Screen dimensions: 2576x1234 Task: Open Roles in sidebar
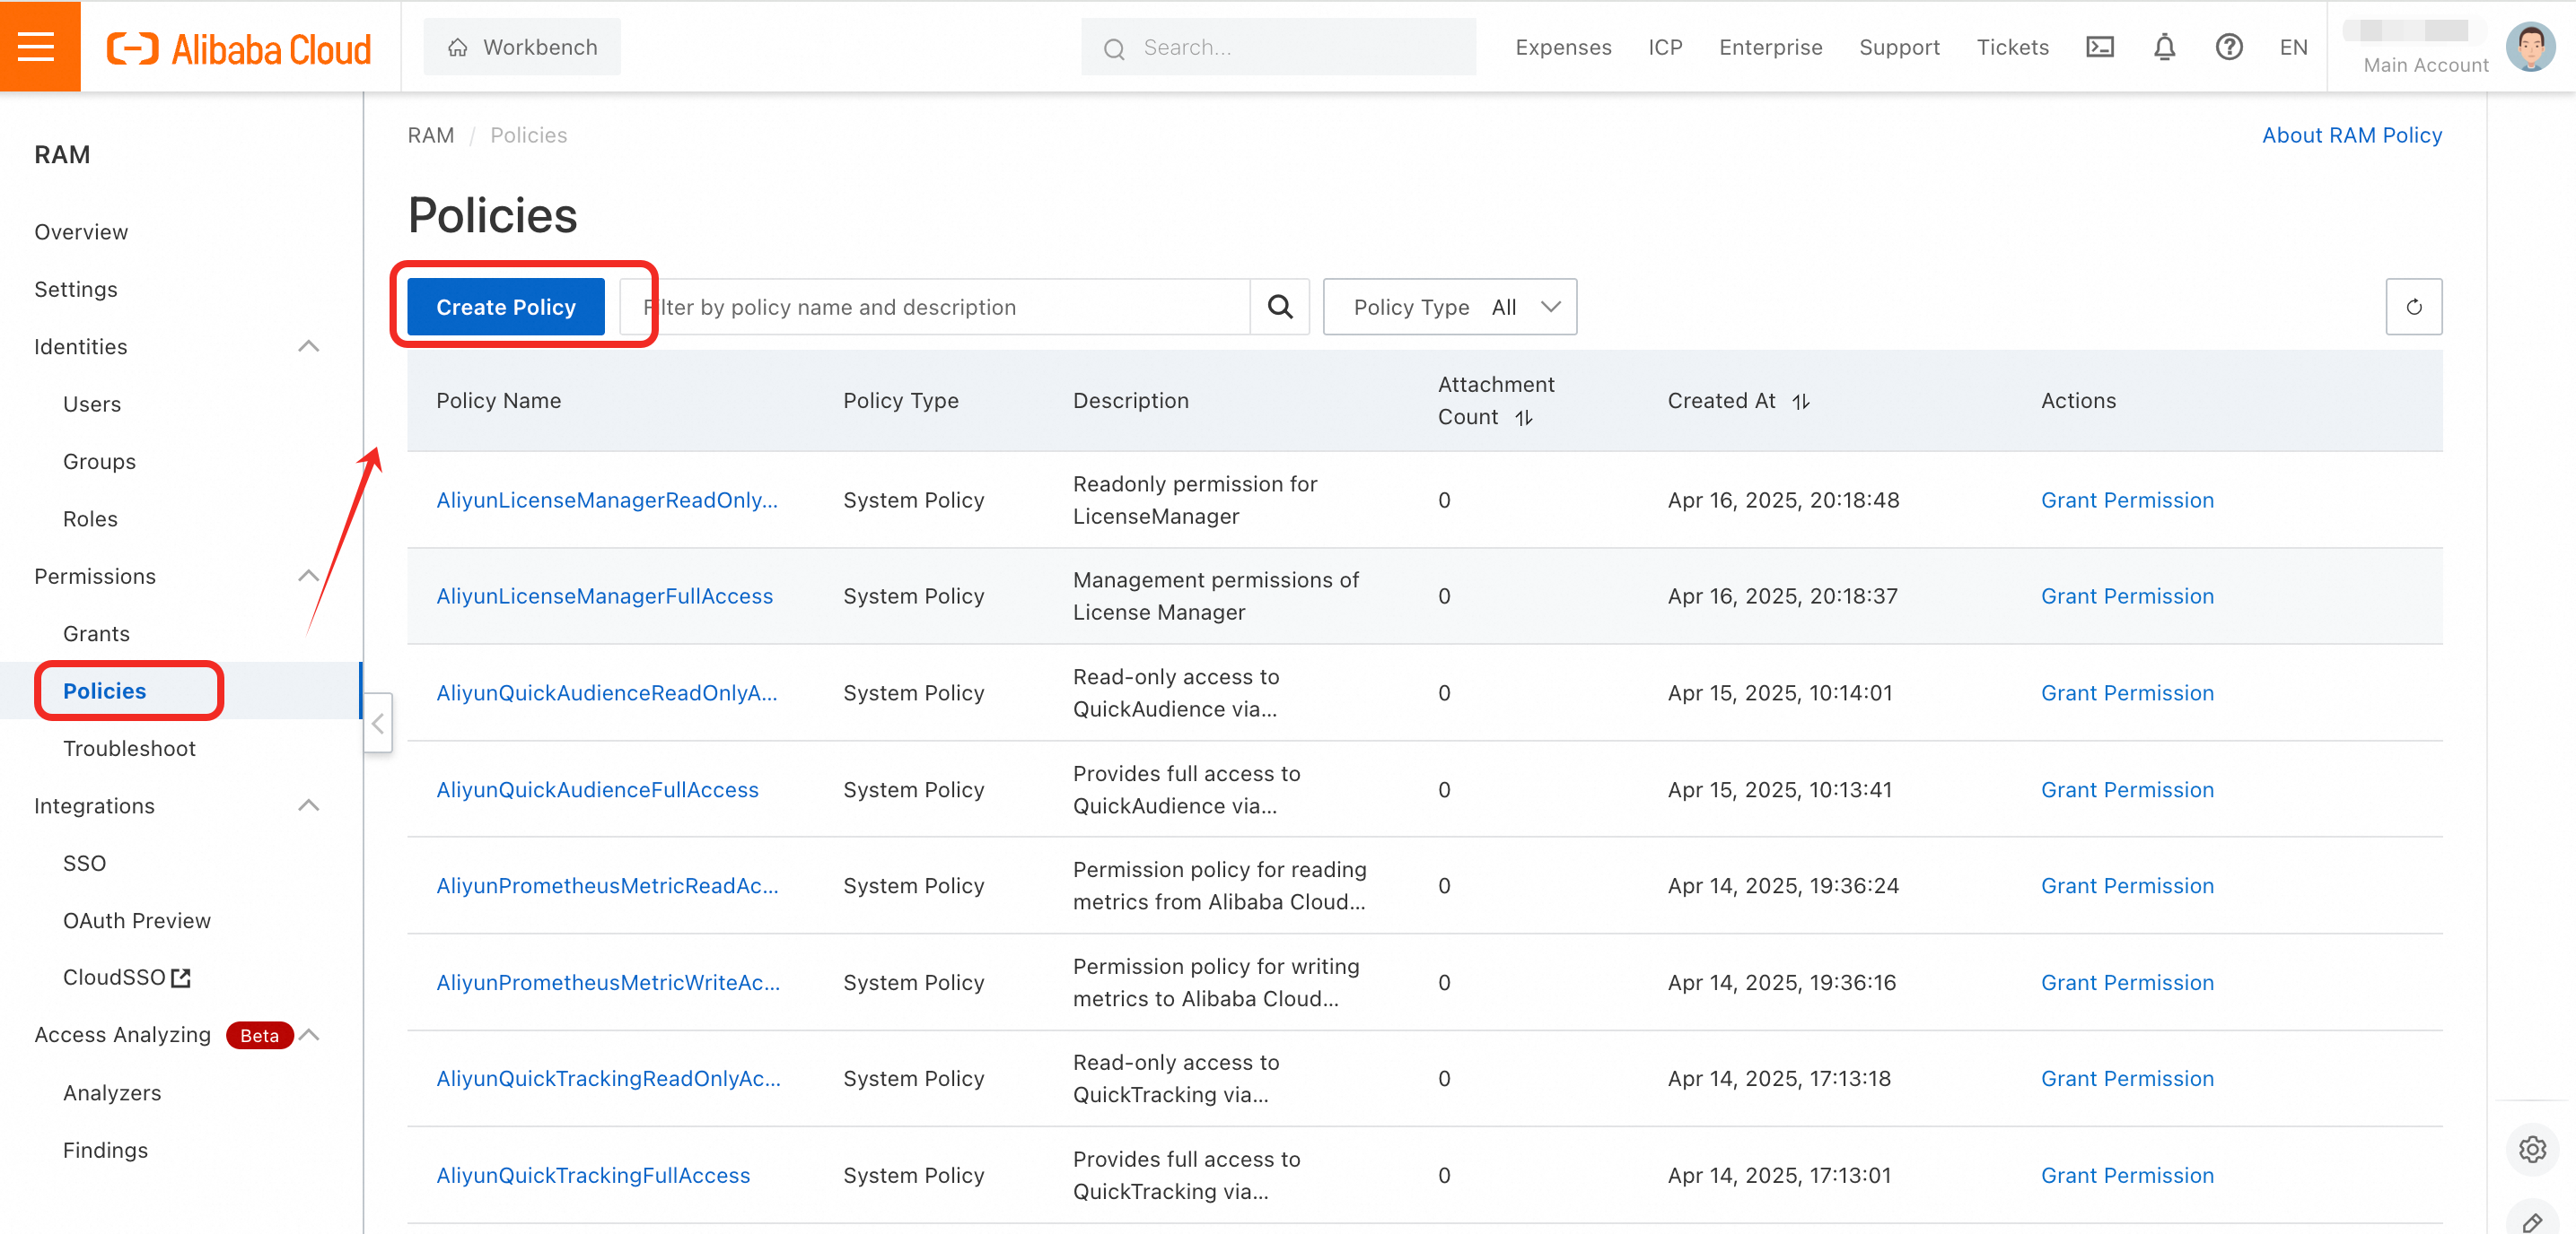pyautogui.click(x=90, y=518)
